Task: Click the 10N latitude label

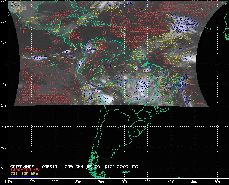Action: (4, 42)
